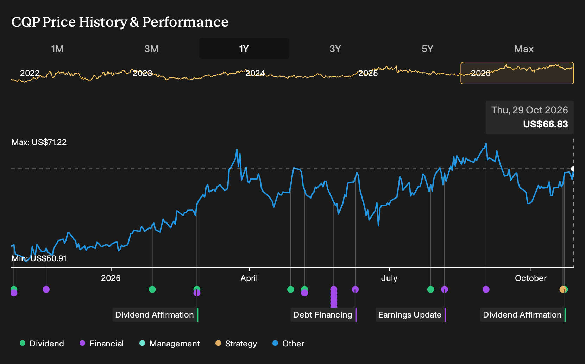
Task: Click the CQP Price History & Performance heading
Action: tap(120, 22)
